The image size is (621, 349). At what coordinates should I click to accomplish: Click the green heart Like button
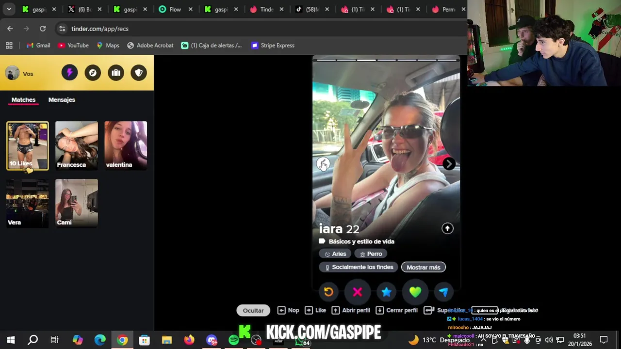point(415,292)
